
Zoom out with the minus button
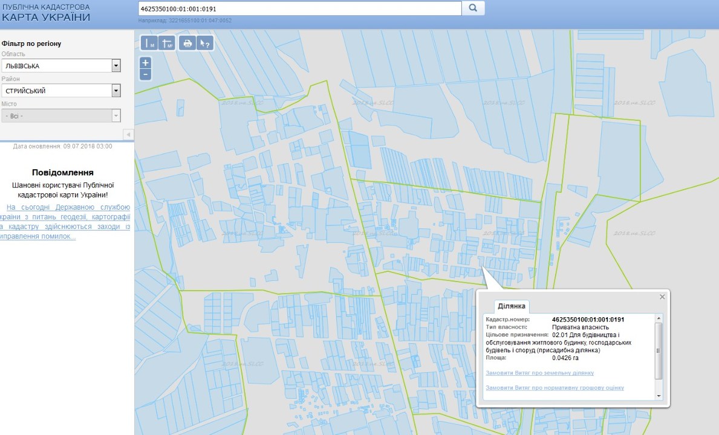(x=145, y=74)
